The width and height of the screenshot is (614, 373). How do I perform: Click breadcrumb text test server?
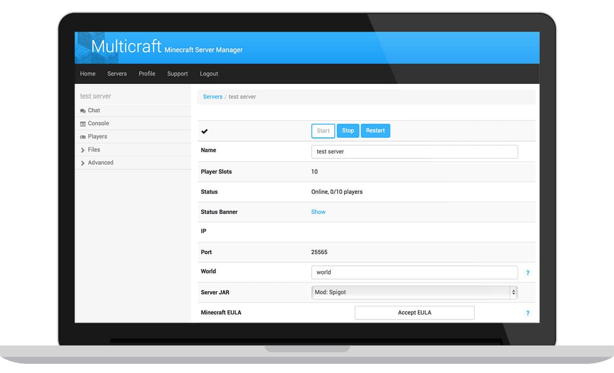coord(242,97)
